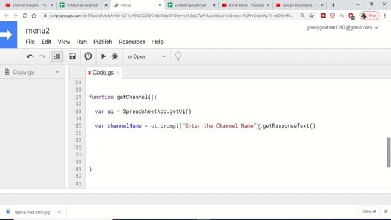
Task: Click the lightbulb hint icon
Action: coord(178,56)
